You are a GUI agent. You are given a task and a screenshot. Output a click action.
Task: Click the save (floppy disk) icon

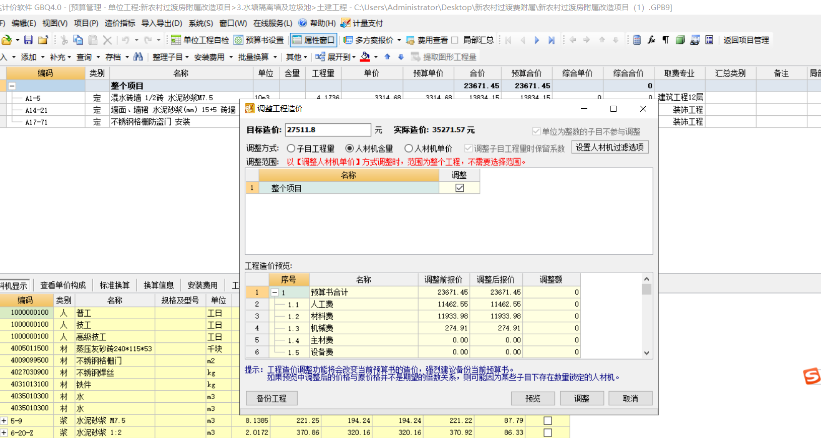(x=28, y=40)
